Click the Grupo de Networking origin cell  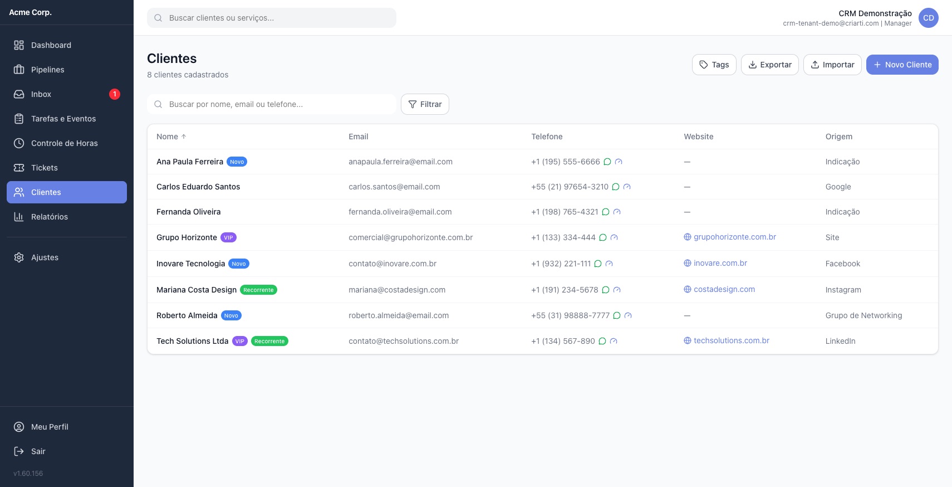pyautogui.click(x=863, y=315)
